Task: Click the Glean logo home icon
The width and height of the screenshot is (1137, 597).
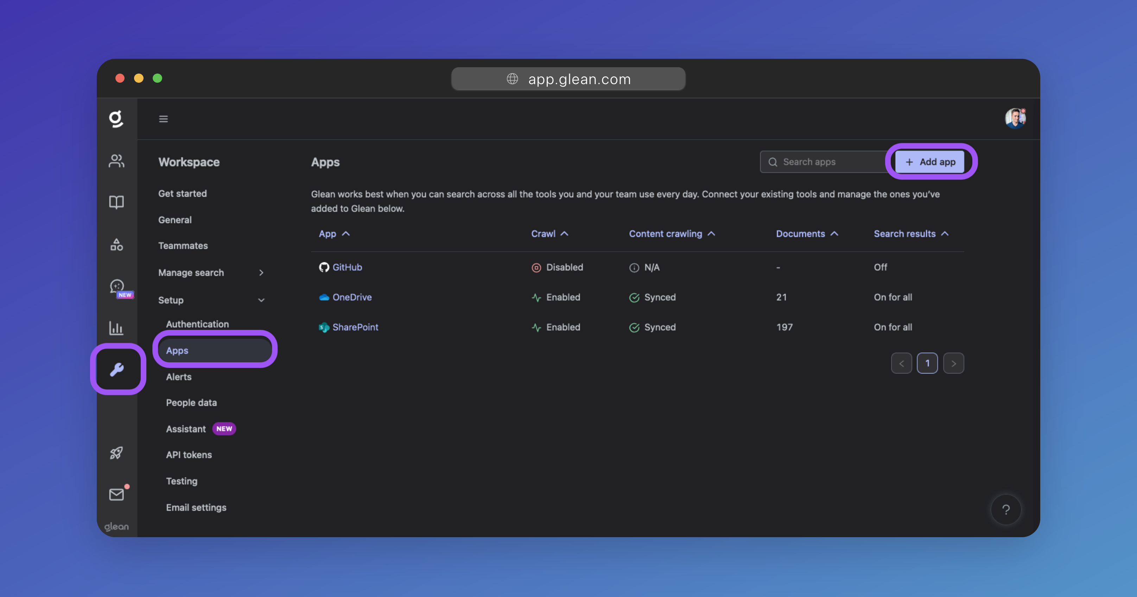Action: tap(116, 119)
